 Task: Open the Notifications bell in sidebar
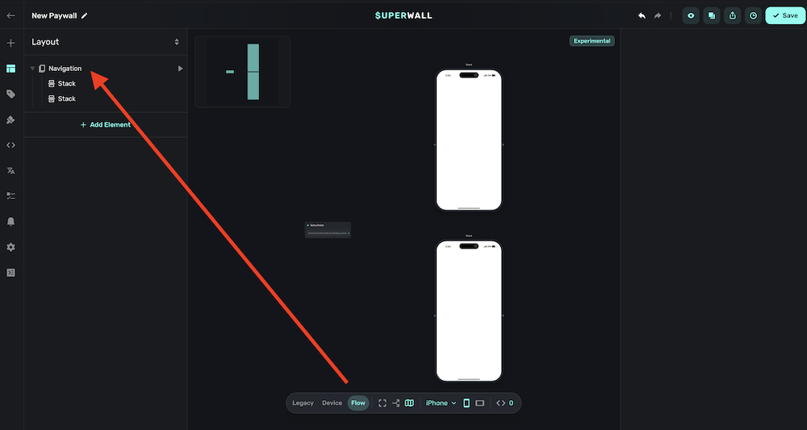pos(10,221)
